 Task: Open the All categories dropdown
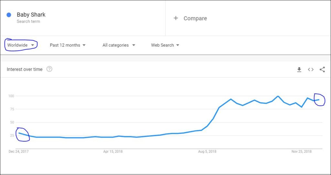119,45
